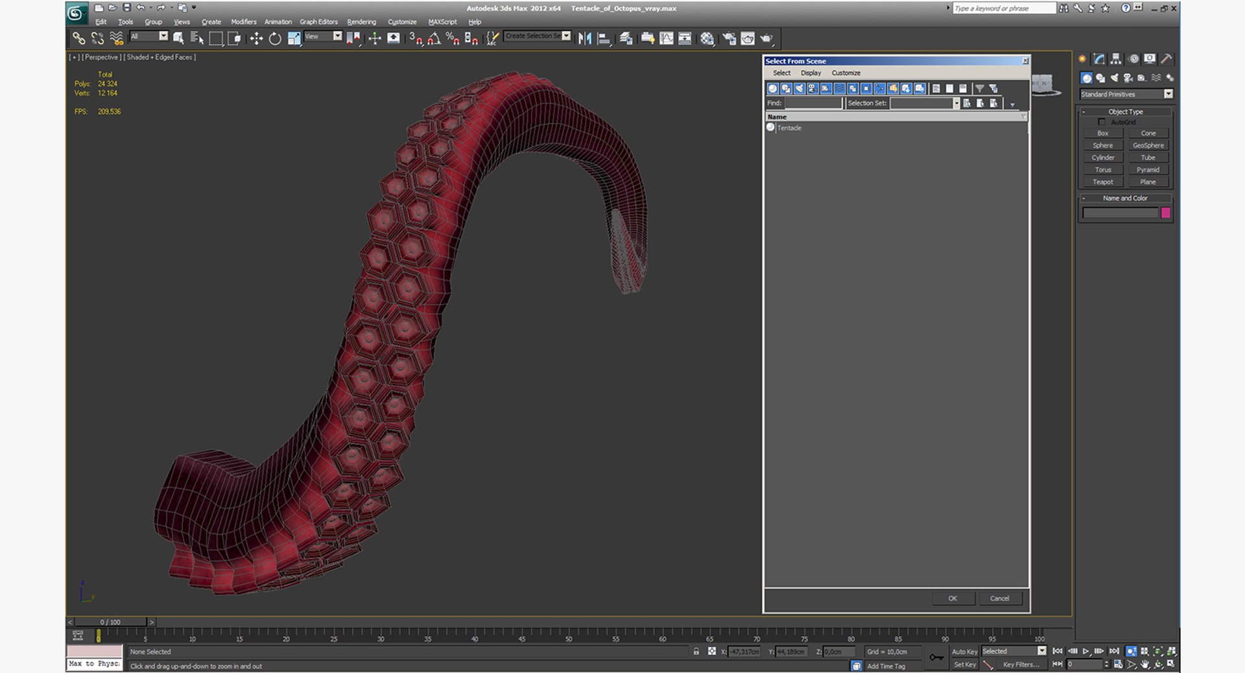
Task: Click the Align tool icon
Action: coord(604,39)
